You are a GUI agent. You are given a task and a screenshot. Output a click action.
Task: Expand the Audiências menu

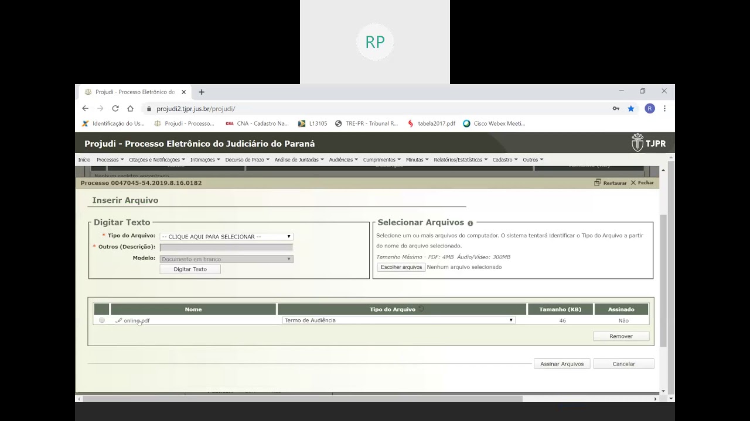343,160
